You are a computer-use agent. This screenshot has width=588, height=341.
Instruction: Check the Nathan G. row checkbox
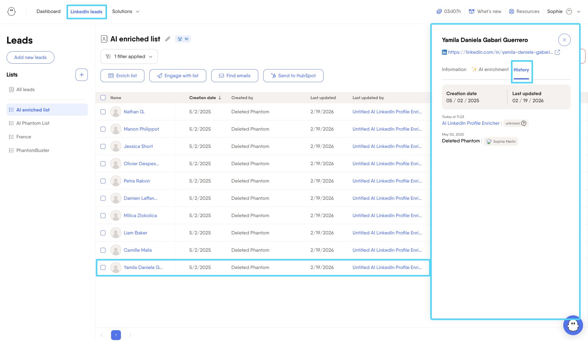[103, 112]
